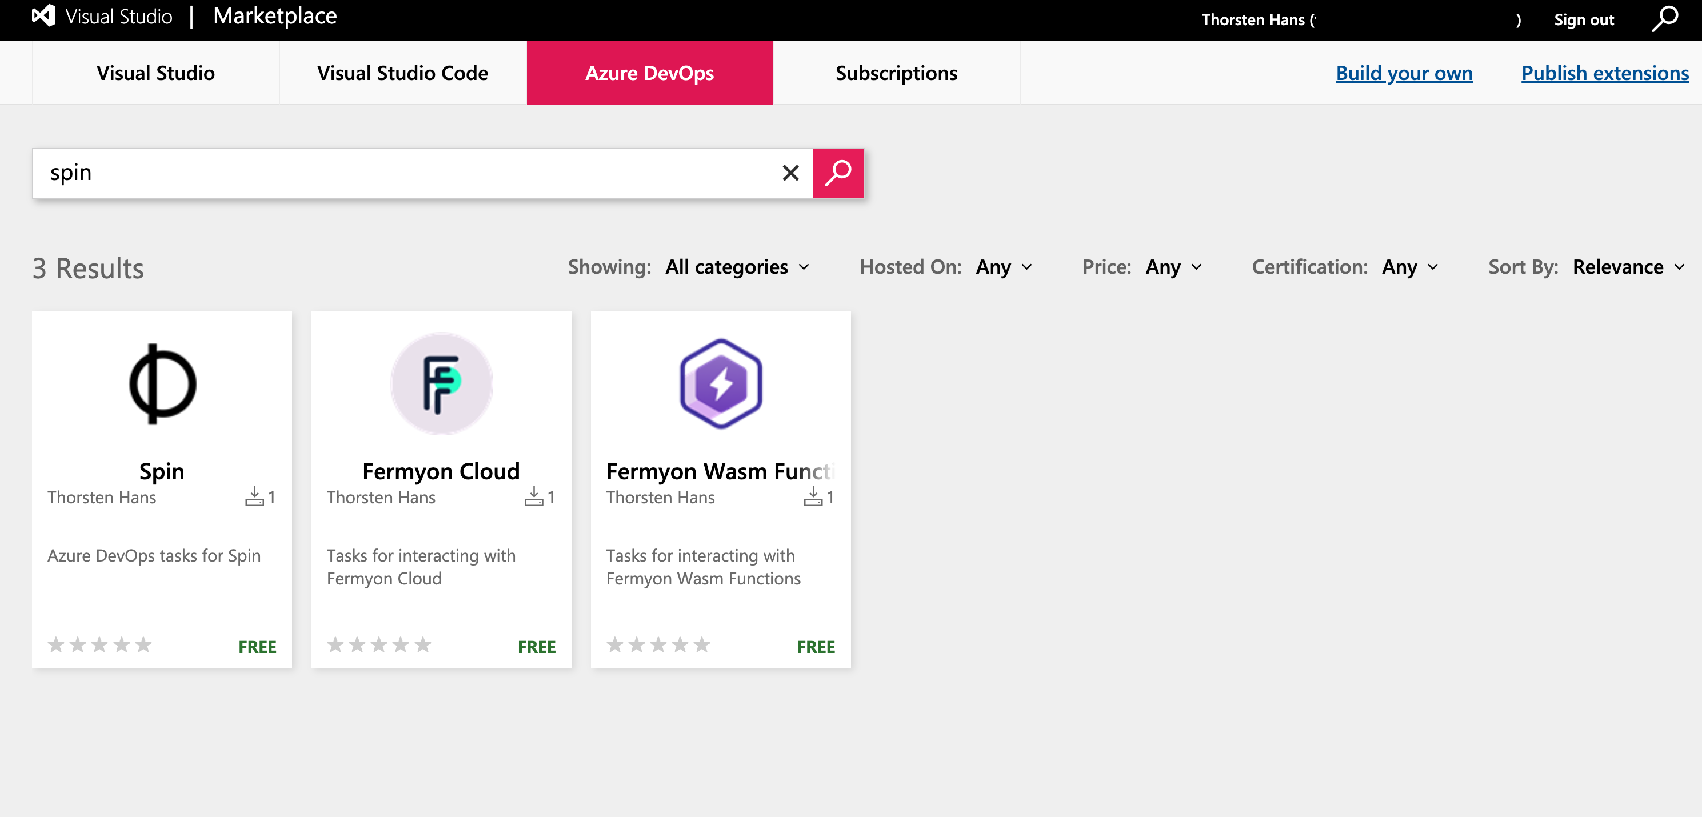The image size is (1702, 817).
Task: Open the Fermyon Wasm Functions hexagon icon
Action: tap(720, 384)
